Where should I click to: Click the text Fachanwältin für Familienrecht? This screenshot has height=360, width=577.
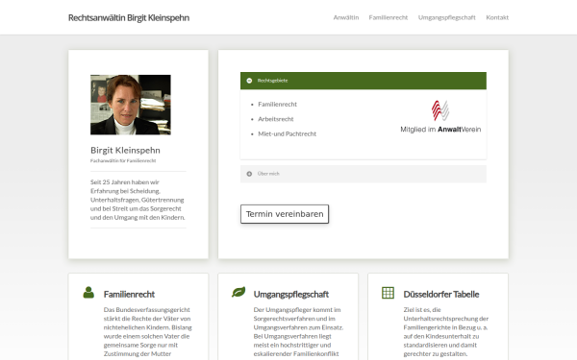123,160
